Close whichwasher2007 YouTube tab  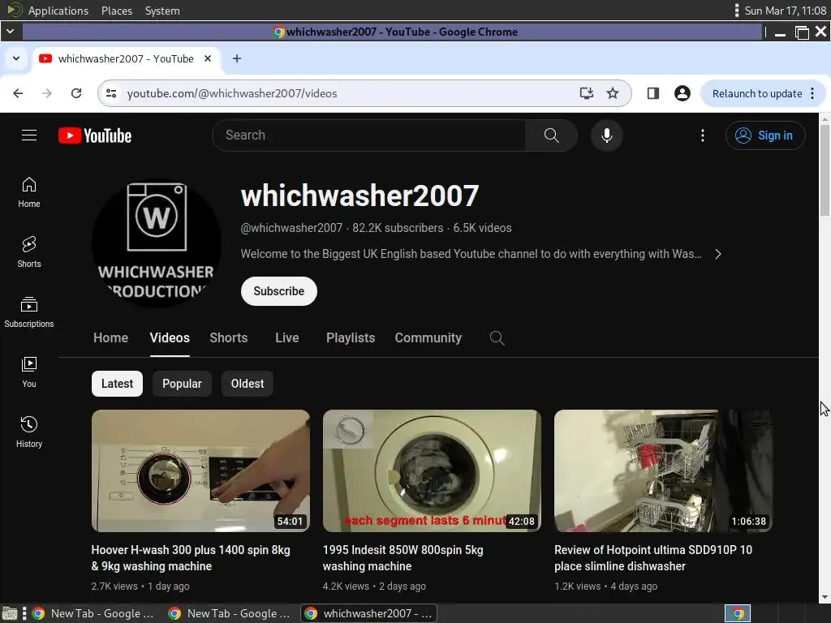208,58
